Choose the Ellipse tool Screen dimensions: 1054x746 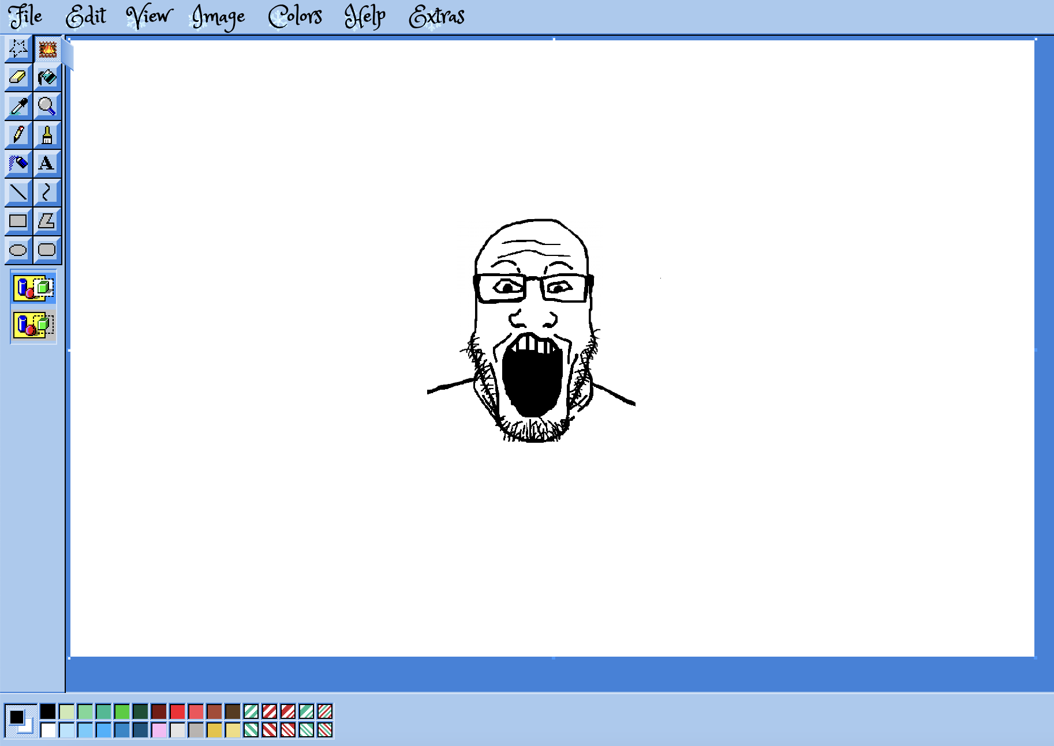pyautogui.click(x=18, y=250)
